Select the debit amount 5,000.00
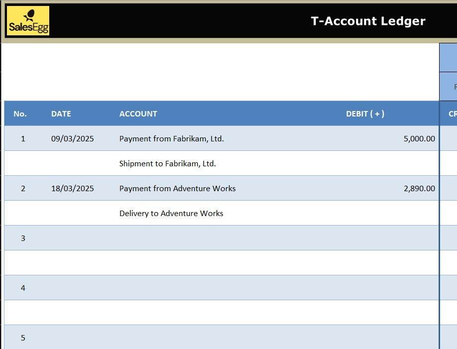This screenshot has width=457, height=349. [419, 139]
